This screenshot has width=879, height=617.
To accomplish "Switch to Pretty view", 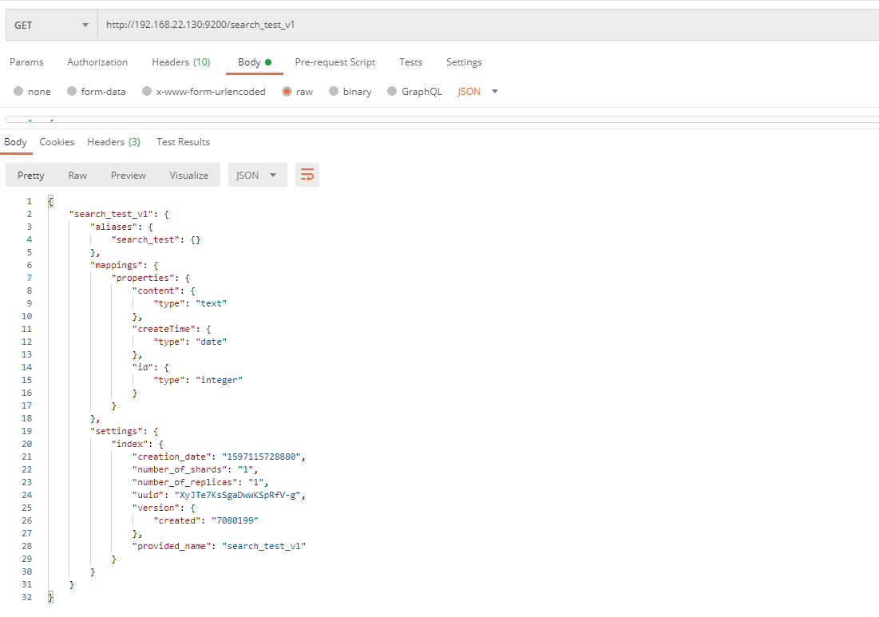I will (31, 176).
